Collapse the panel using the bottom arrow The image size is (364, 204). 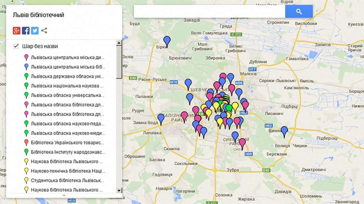(x=64, y=195)
